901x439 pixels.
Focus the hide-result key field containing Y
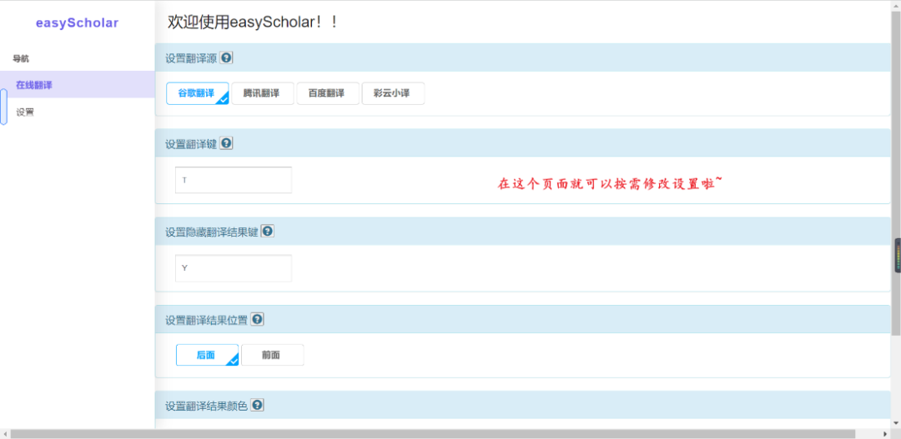(x=234, y=268)
